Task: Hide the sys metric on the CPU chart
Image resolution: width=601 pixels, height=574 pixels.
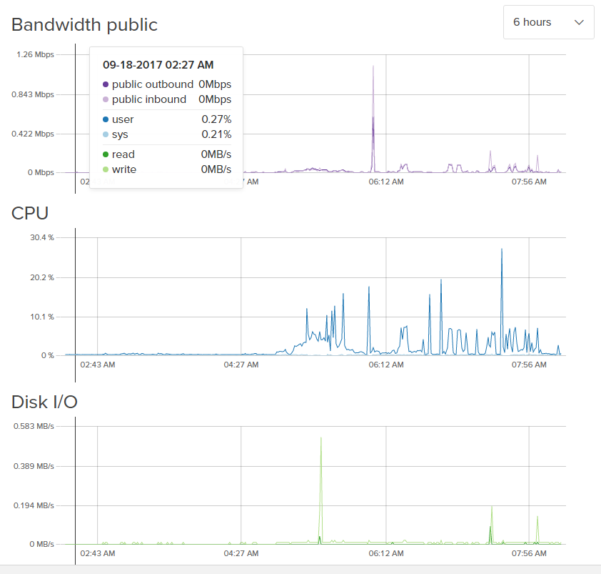Action: (107, 134)
